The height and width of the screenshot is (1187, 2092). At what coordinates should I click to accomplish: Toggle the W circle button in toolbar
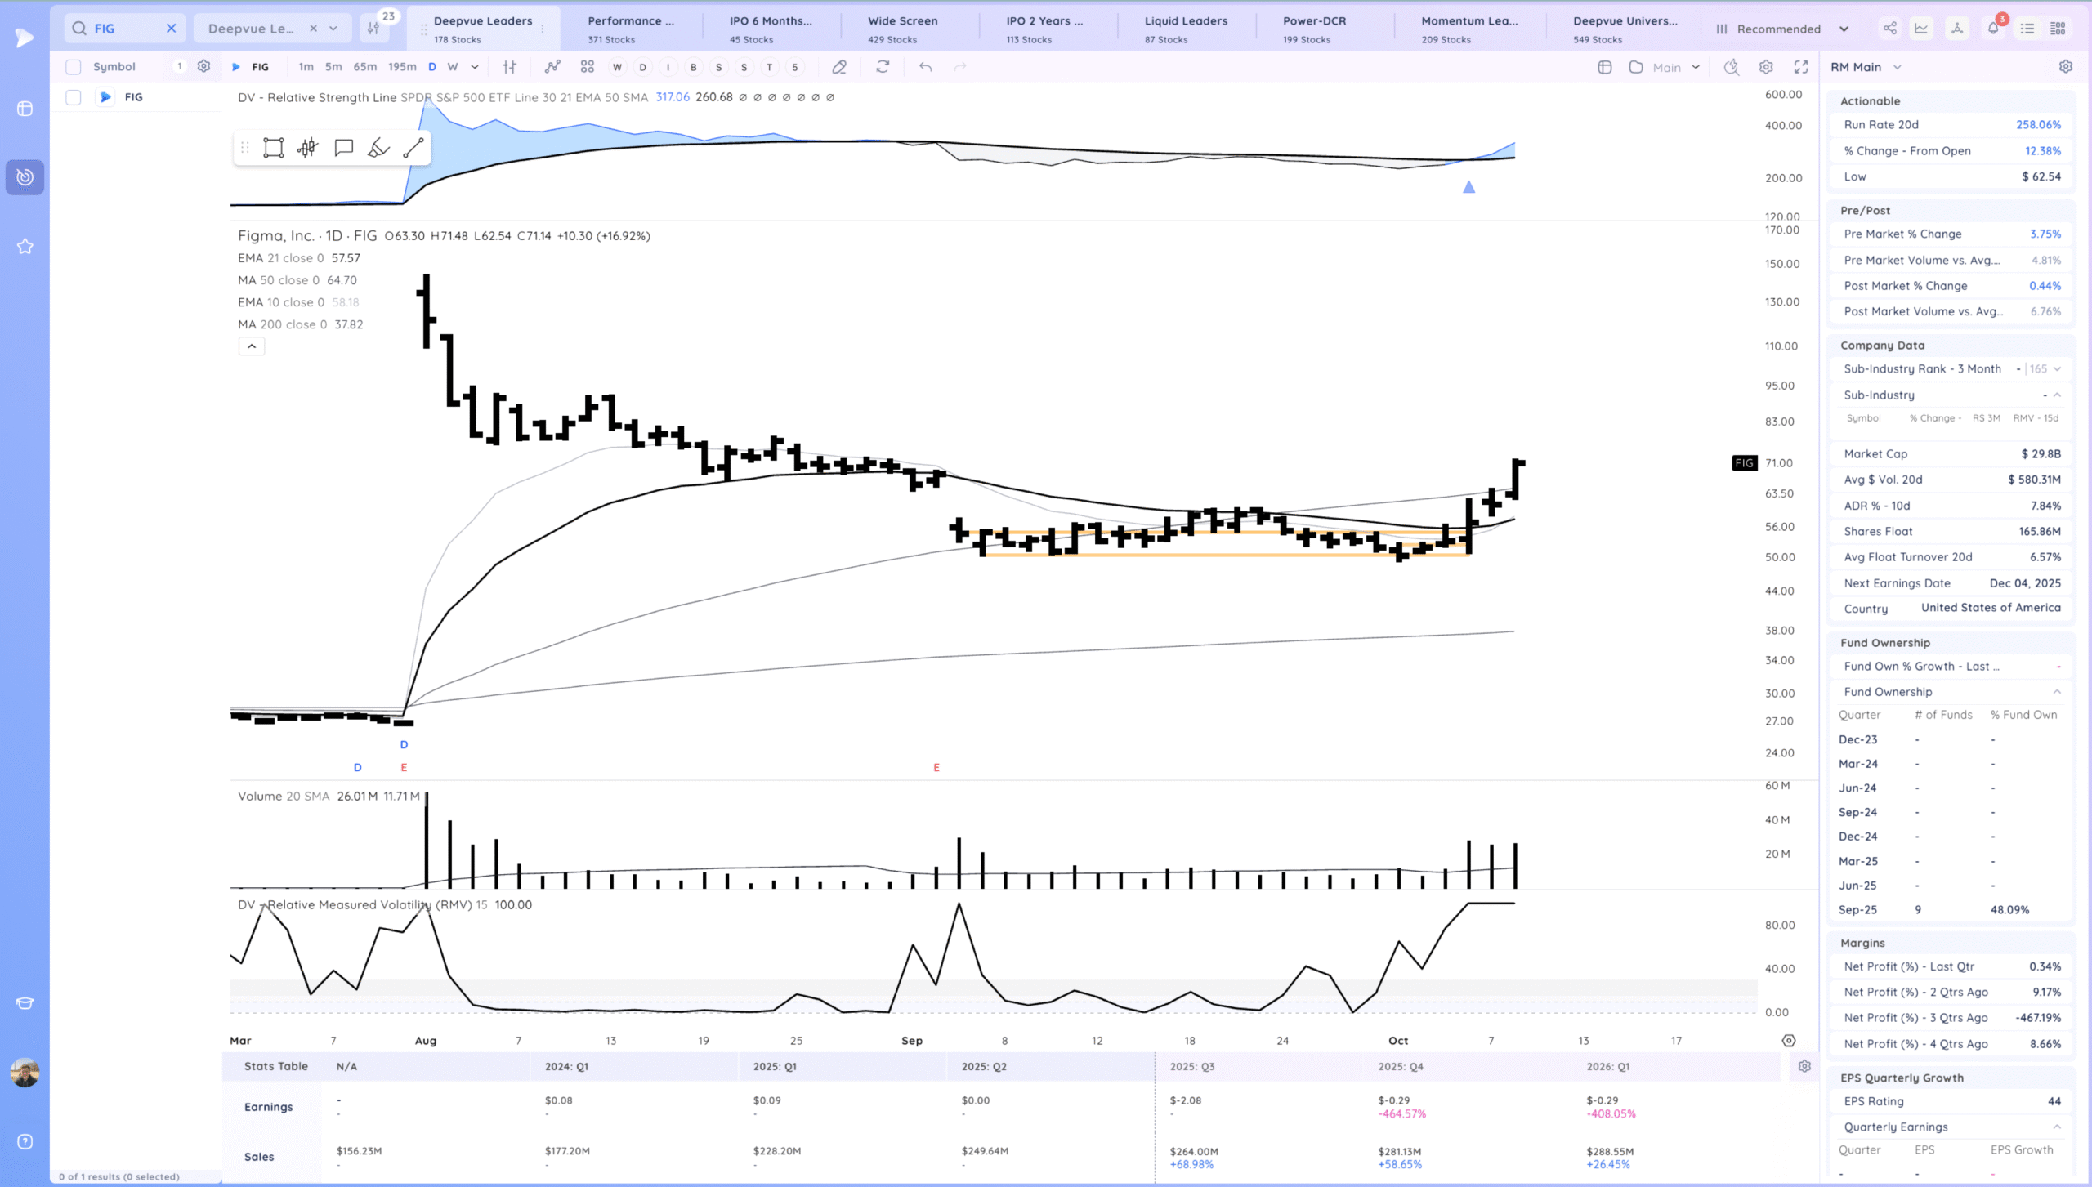coord(617,67)
